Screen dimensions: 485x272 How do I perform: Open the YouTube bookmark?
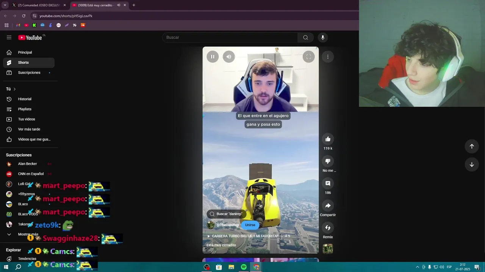[x=26, y=25]
